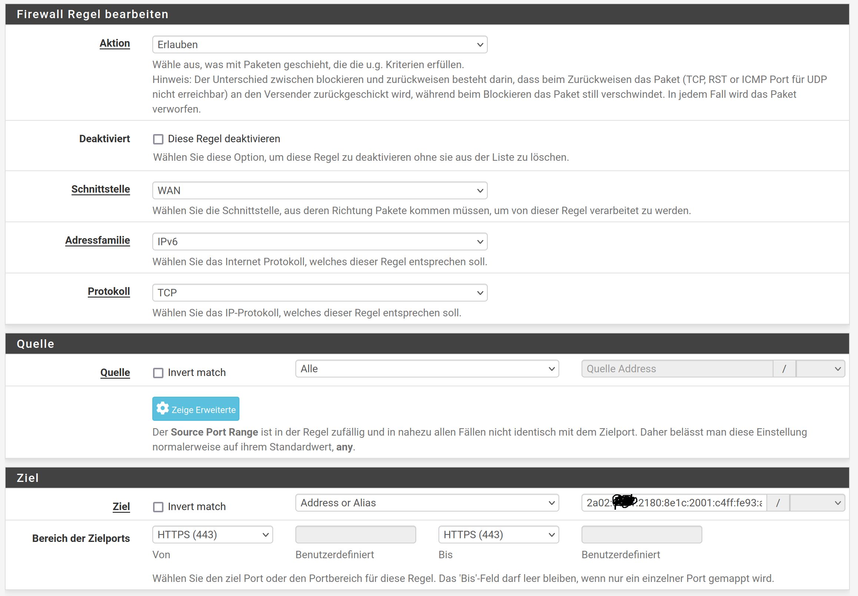This screenshot has width=858, height=596.
Task: Open the Quelle type dropdown showing Alle
Action: [427, 369]
